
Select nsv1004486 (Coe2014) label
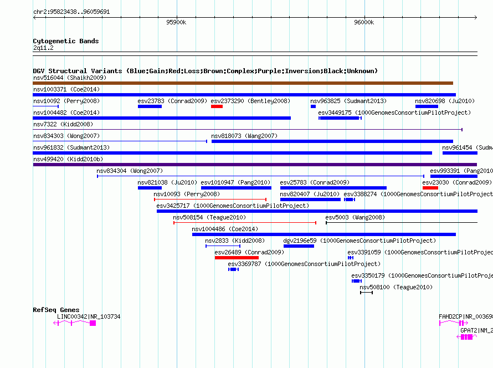(x=225, y=229)
